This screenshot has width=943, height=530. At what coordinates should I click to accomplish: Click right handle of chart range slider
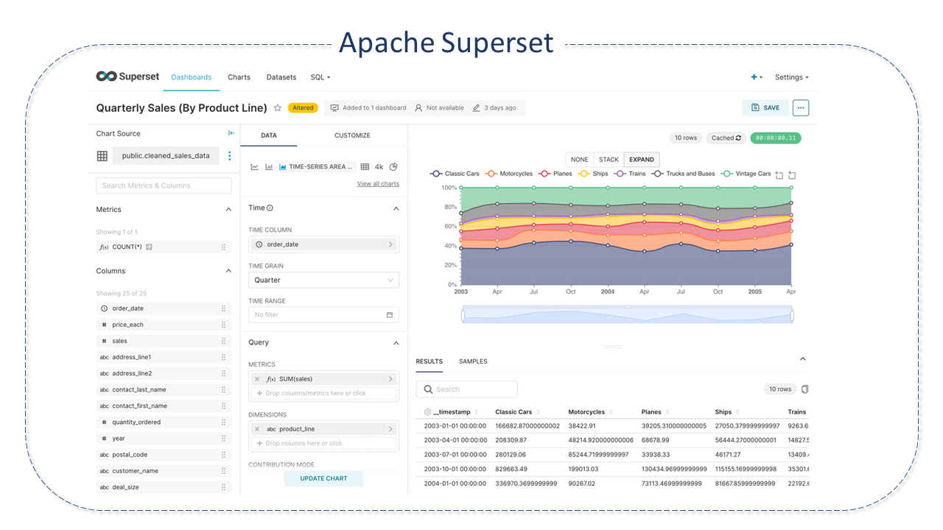[792, 315]
